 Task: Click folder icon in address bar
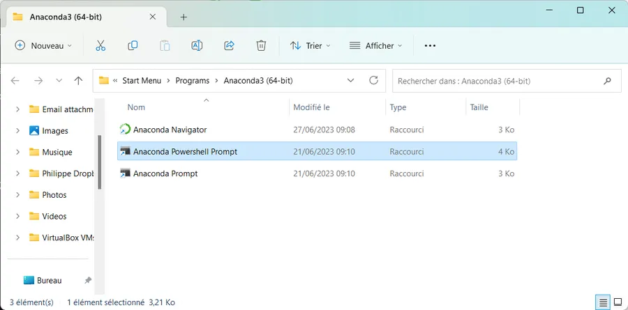tap(104, 81)
